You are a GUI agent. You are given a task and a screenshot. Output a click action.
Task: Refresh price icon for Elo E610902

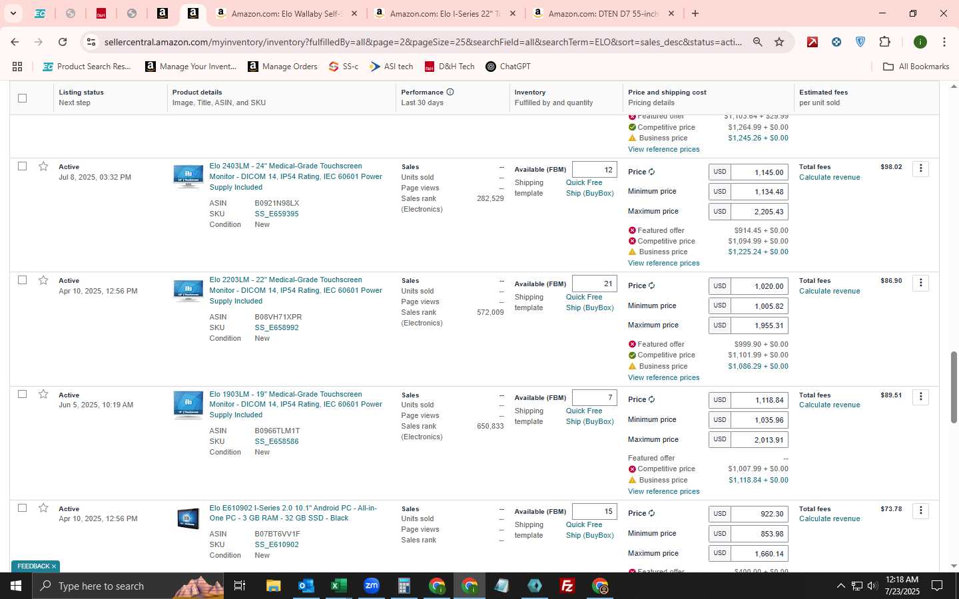pyautogui.click(x=651, y=513)
